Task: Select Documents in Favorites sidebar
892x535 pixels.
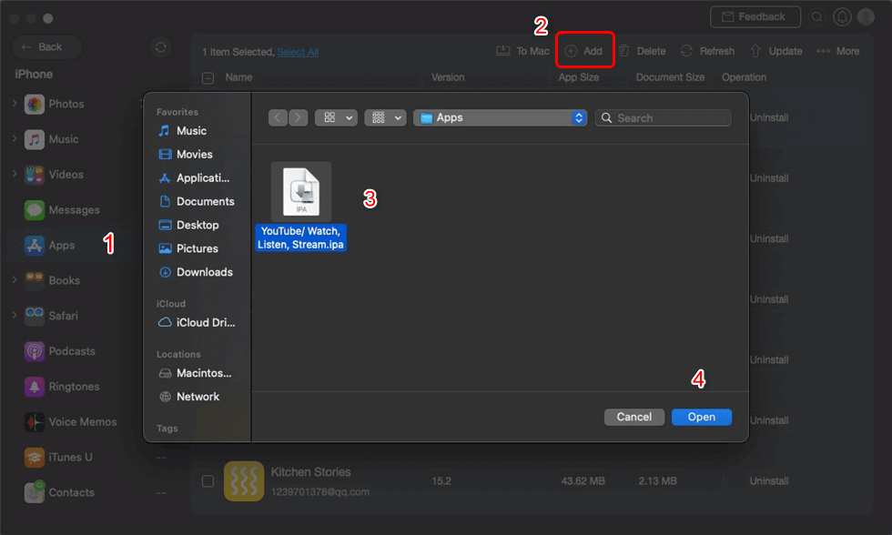Action: 197,202
